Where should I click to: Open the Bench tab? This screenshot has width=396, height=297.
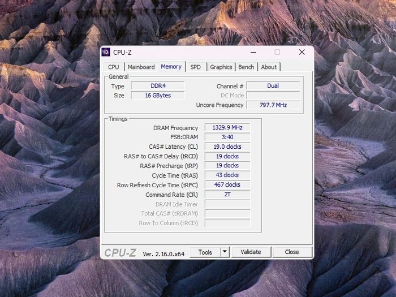tap(246, 67)
